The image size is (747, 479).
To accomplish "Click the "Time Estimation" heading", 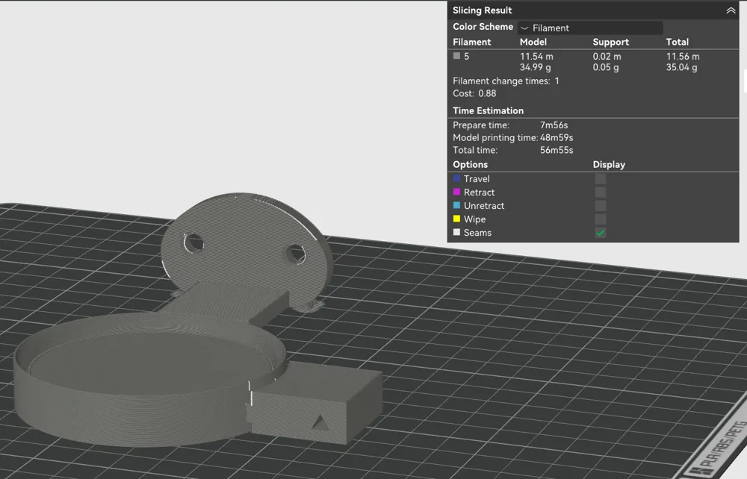I will (x=488, y=110).
